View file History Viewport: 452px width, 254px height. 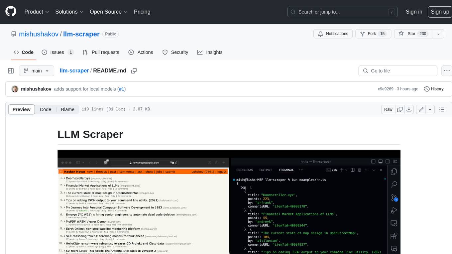click(x=434, y=89)
